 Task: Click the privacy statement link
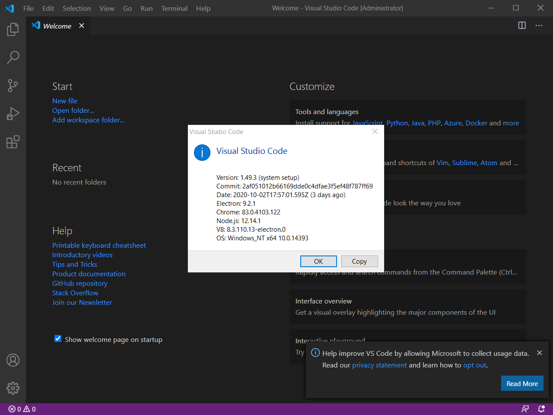click(379, 365)
